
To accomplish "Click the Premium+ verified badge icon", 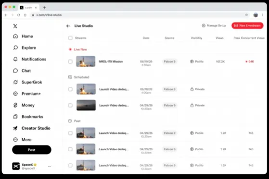I will (15, 94).
